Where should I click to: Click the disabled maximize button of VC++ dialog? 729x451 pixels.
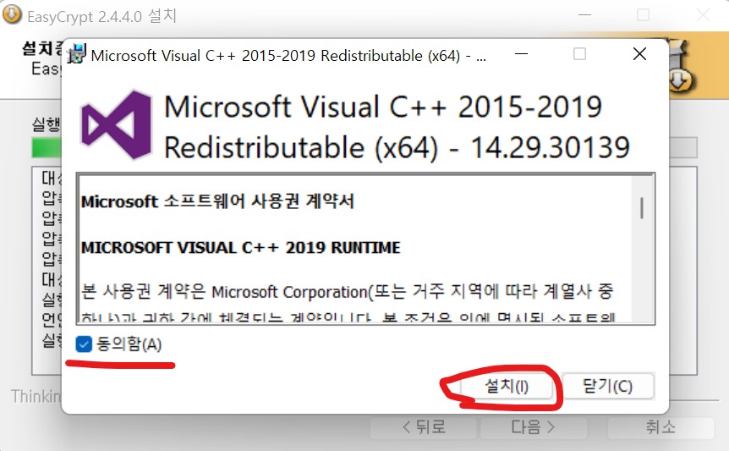580,54
